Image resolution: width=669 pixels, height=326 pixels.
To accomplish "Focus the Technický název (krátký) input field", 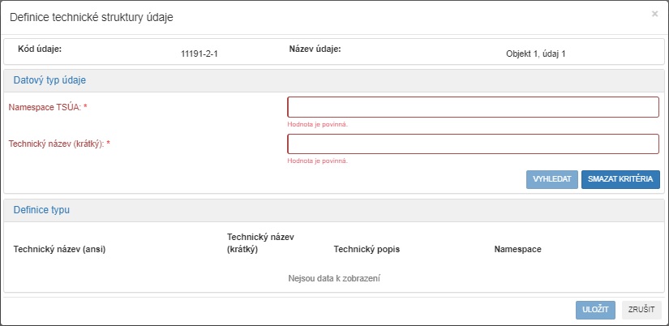I will [473, 144].
